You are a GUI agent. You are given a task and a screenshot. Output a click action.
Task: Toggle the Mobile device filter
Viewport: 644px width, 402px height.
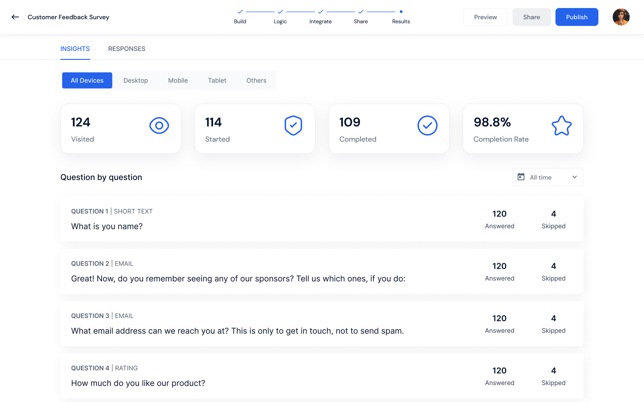coord(177,80)
